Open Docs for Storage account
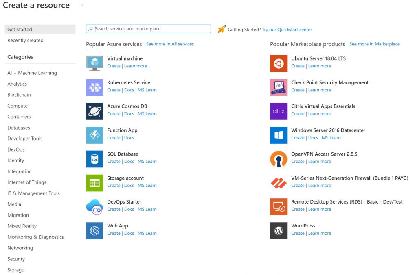Image resolution: width=417 pixels, height=275 pixels. tap(129, 185)
